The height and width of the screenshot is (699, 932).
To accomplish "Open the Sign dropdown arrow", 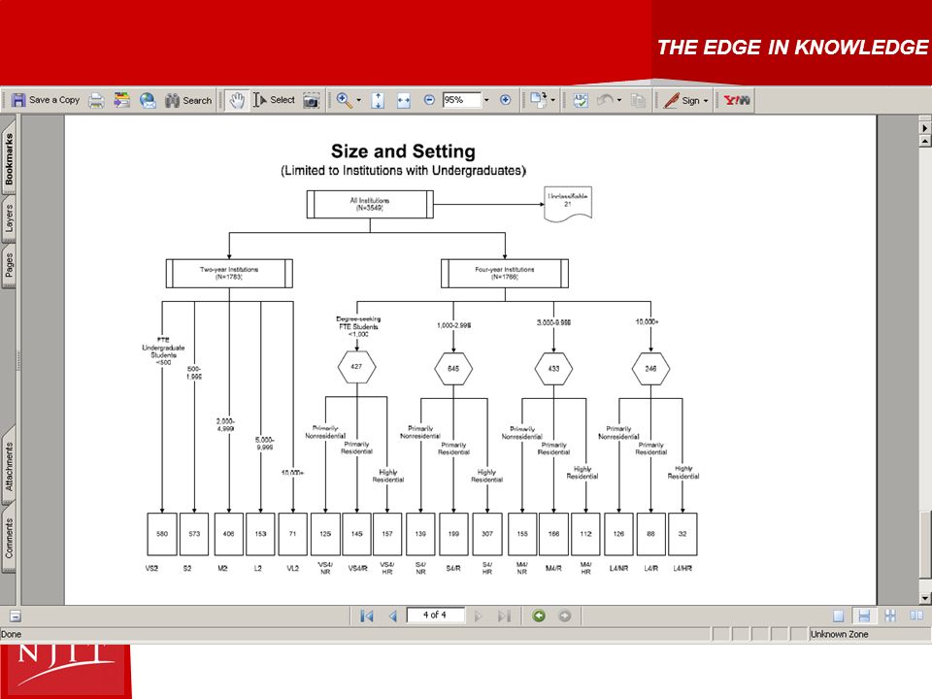I will (706, 100).
